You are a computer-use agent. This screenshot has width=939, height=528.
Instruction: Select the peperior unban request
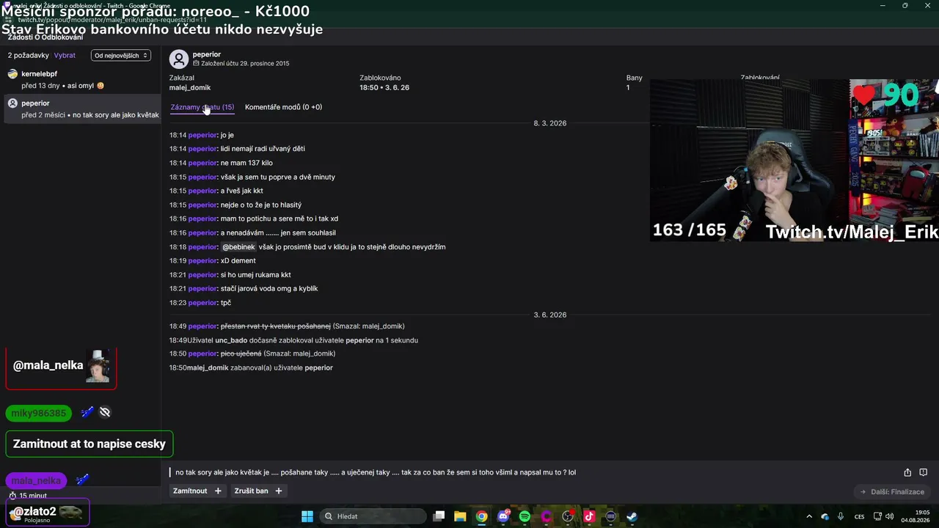81,109
